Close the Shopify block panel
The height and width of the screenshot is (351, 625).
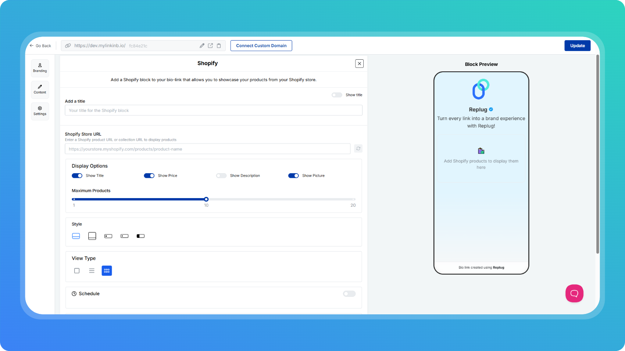pyautogui.click(x=359, y=64)
